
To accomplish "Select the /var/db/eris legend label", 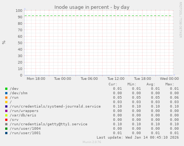I will point(23,115).
